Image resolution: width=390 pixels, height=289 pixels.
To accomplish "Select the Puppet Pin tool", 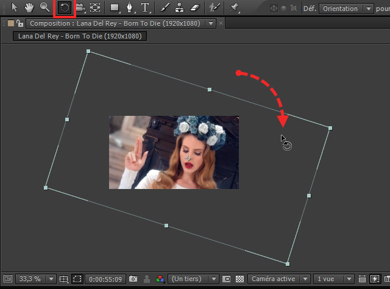I will [x=234, y=8].
